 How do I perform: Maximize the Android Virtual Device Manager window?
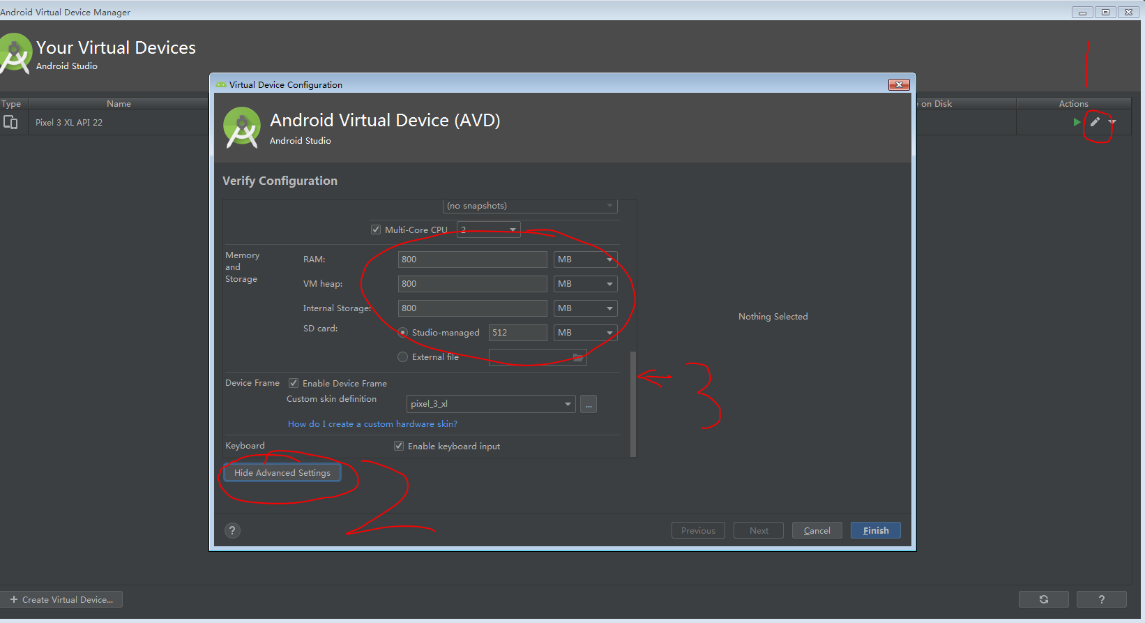(x=1105, y=12)
